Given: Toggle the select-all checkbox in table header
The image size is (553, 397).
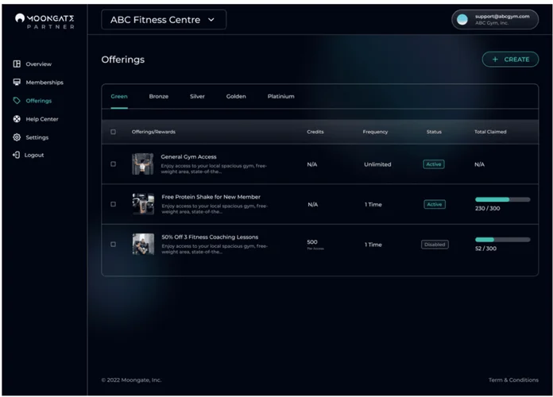Looking at the screenshot, I should click(x=113, y=132).
